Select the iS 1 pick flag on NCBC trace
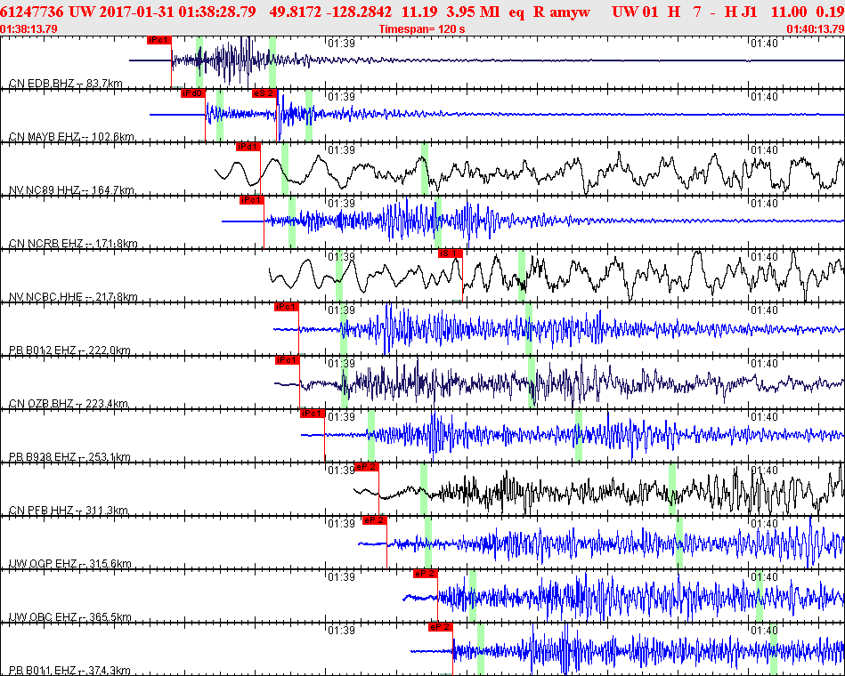 coord(450,253)
